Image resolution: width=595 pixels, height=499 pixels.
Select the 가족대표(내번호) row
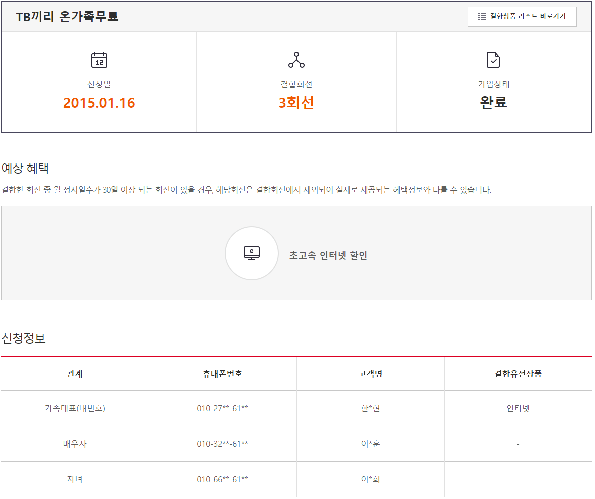tap(75, 408)
